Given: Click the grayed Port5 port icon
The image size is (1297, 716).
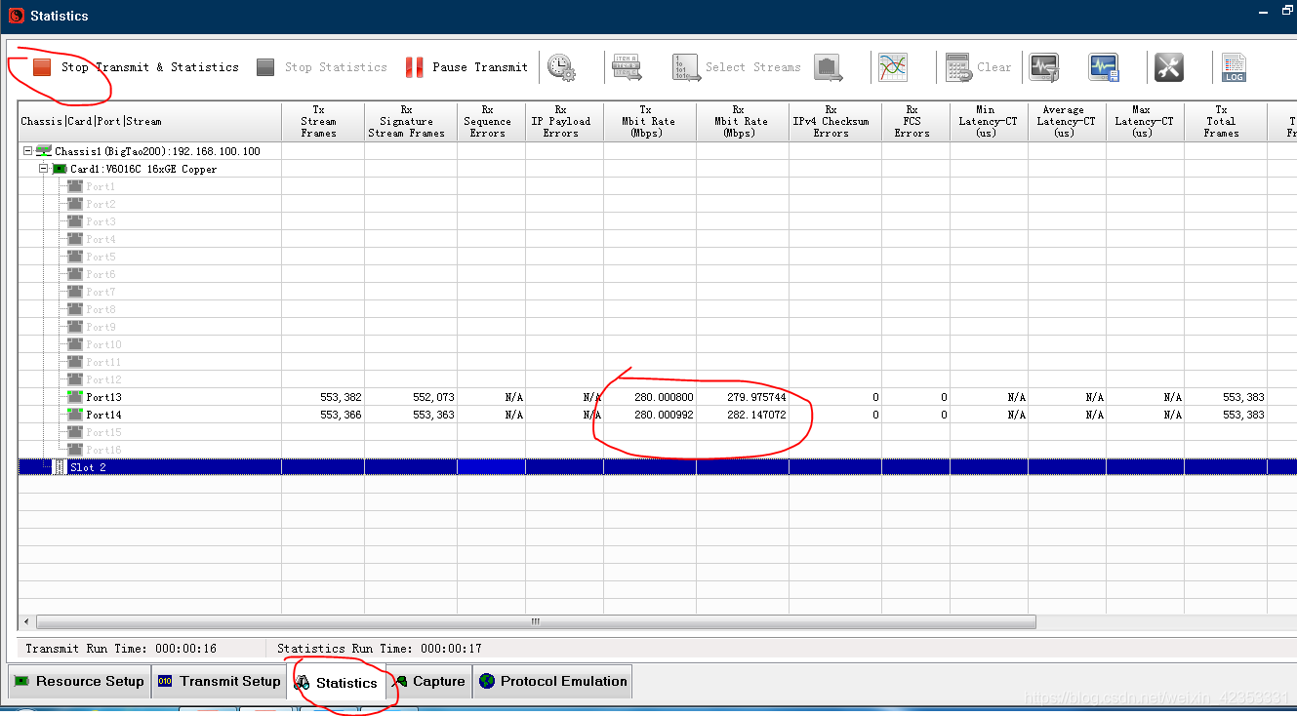Looking at the screenshot, I should point(75,257).
